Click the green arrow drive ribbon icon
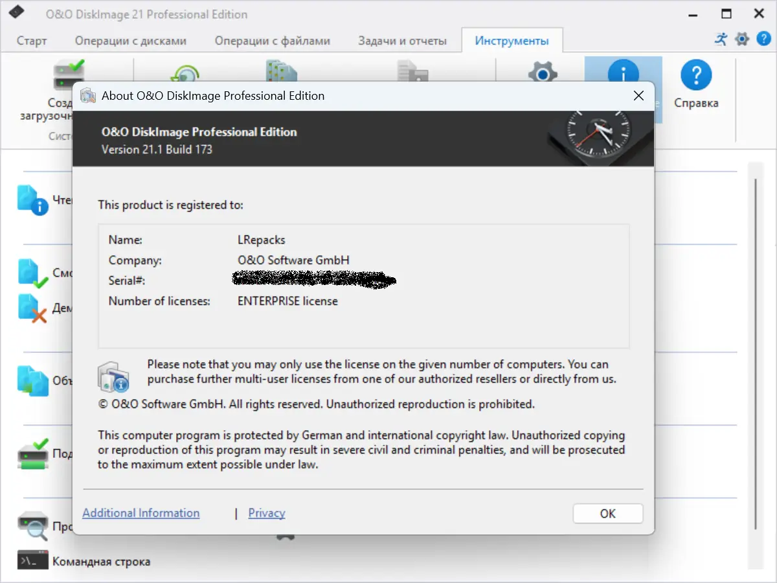 click(x=186, y=73)
